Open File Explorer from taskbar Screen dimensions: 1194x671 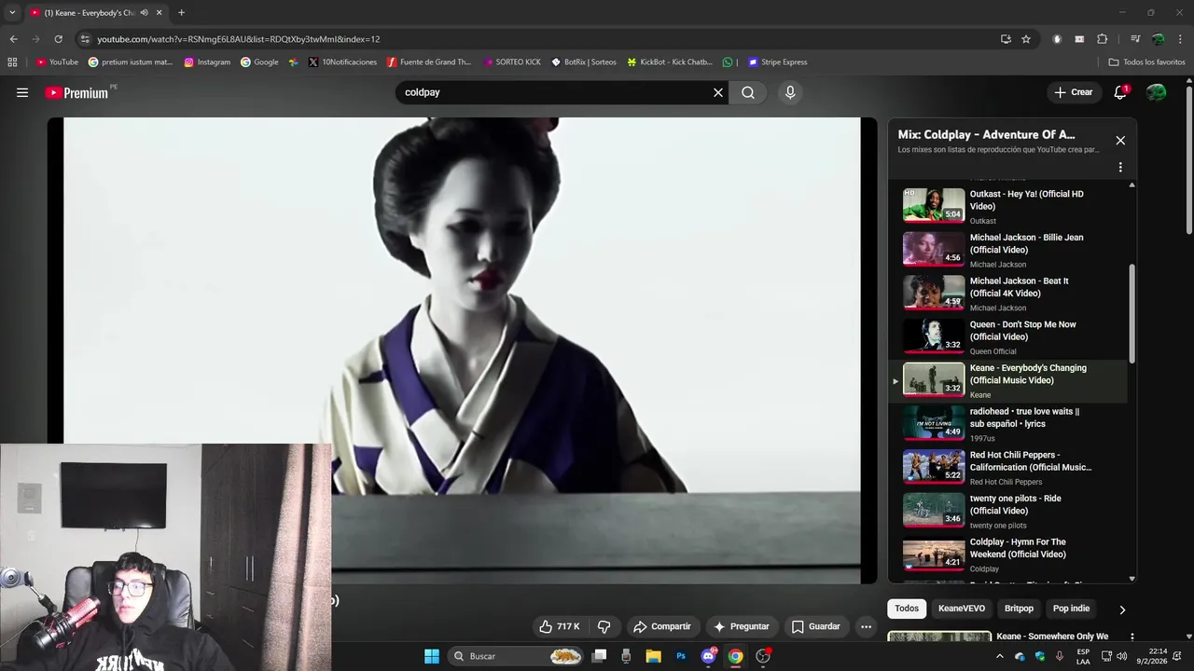653,656
